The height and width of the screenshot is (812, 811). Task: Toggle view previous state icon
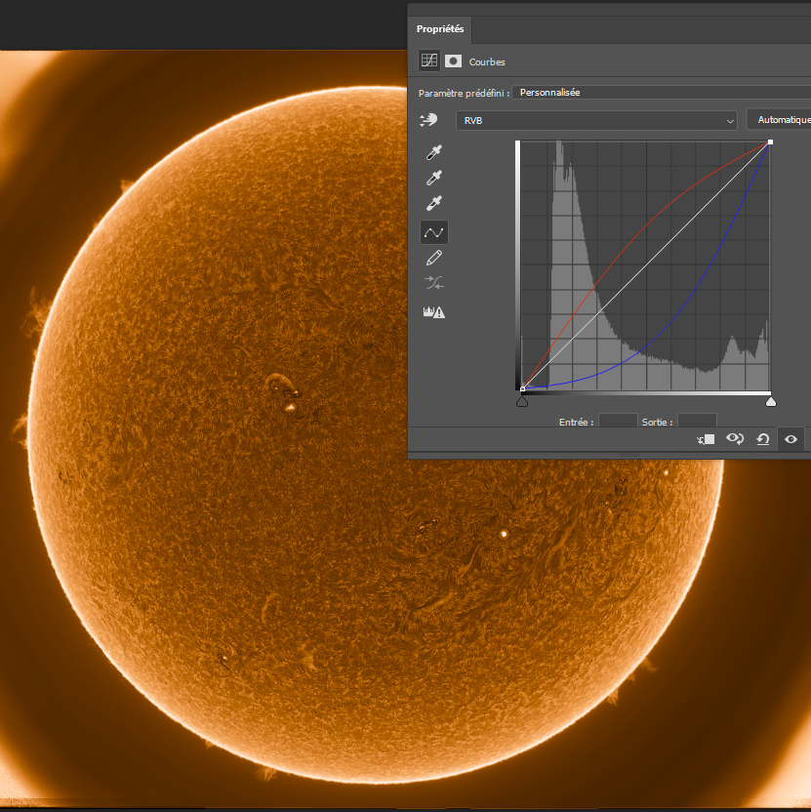pos(735,439)
